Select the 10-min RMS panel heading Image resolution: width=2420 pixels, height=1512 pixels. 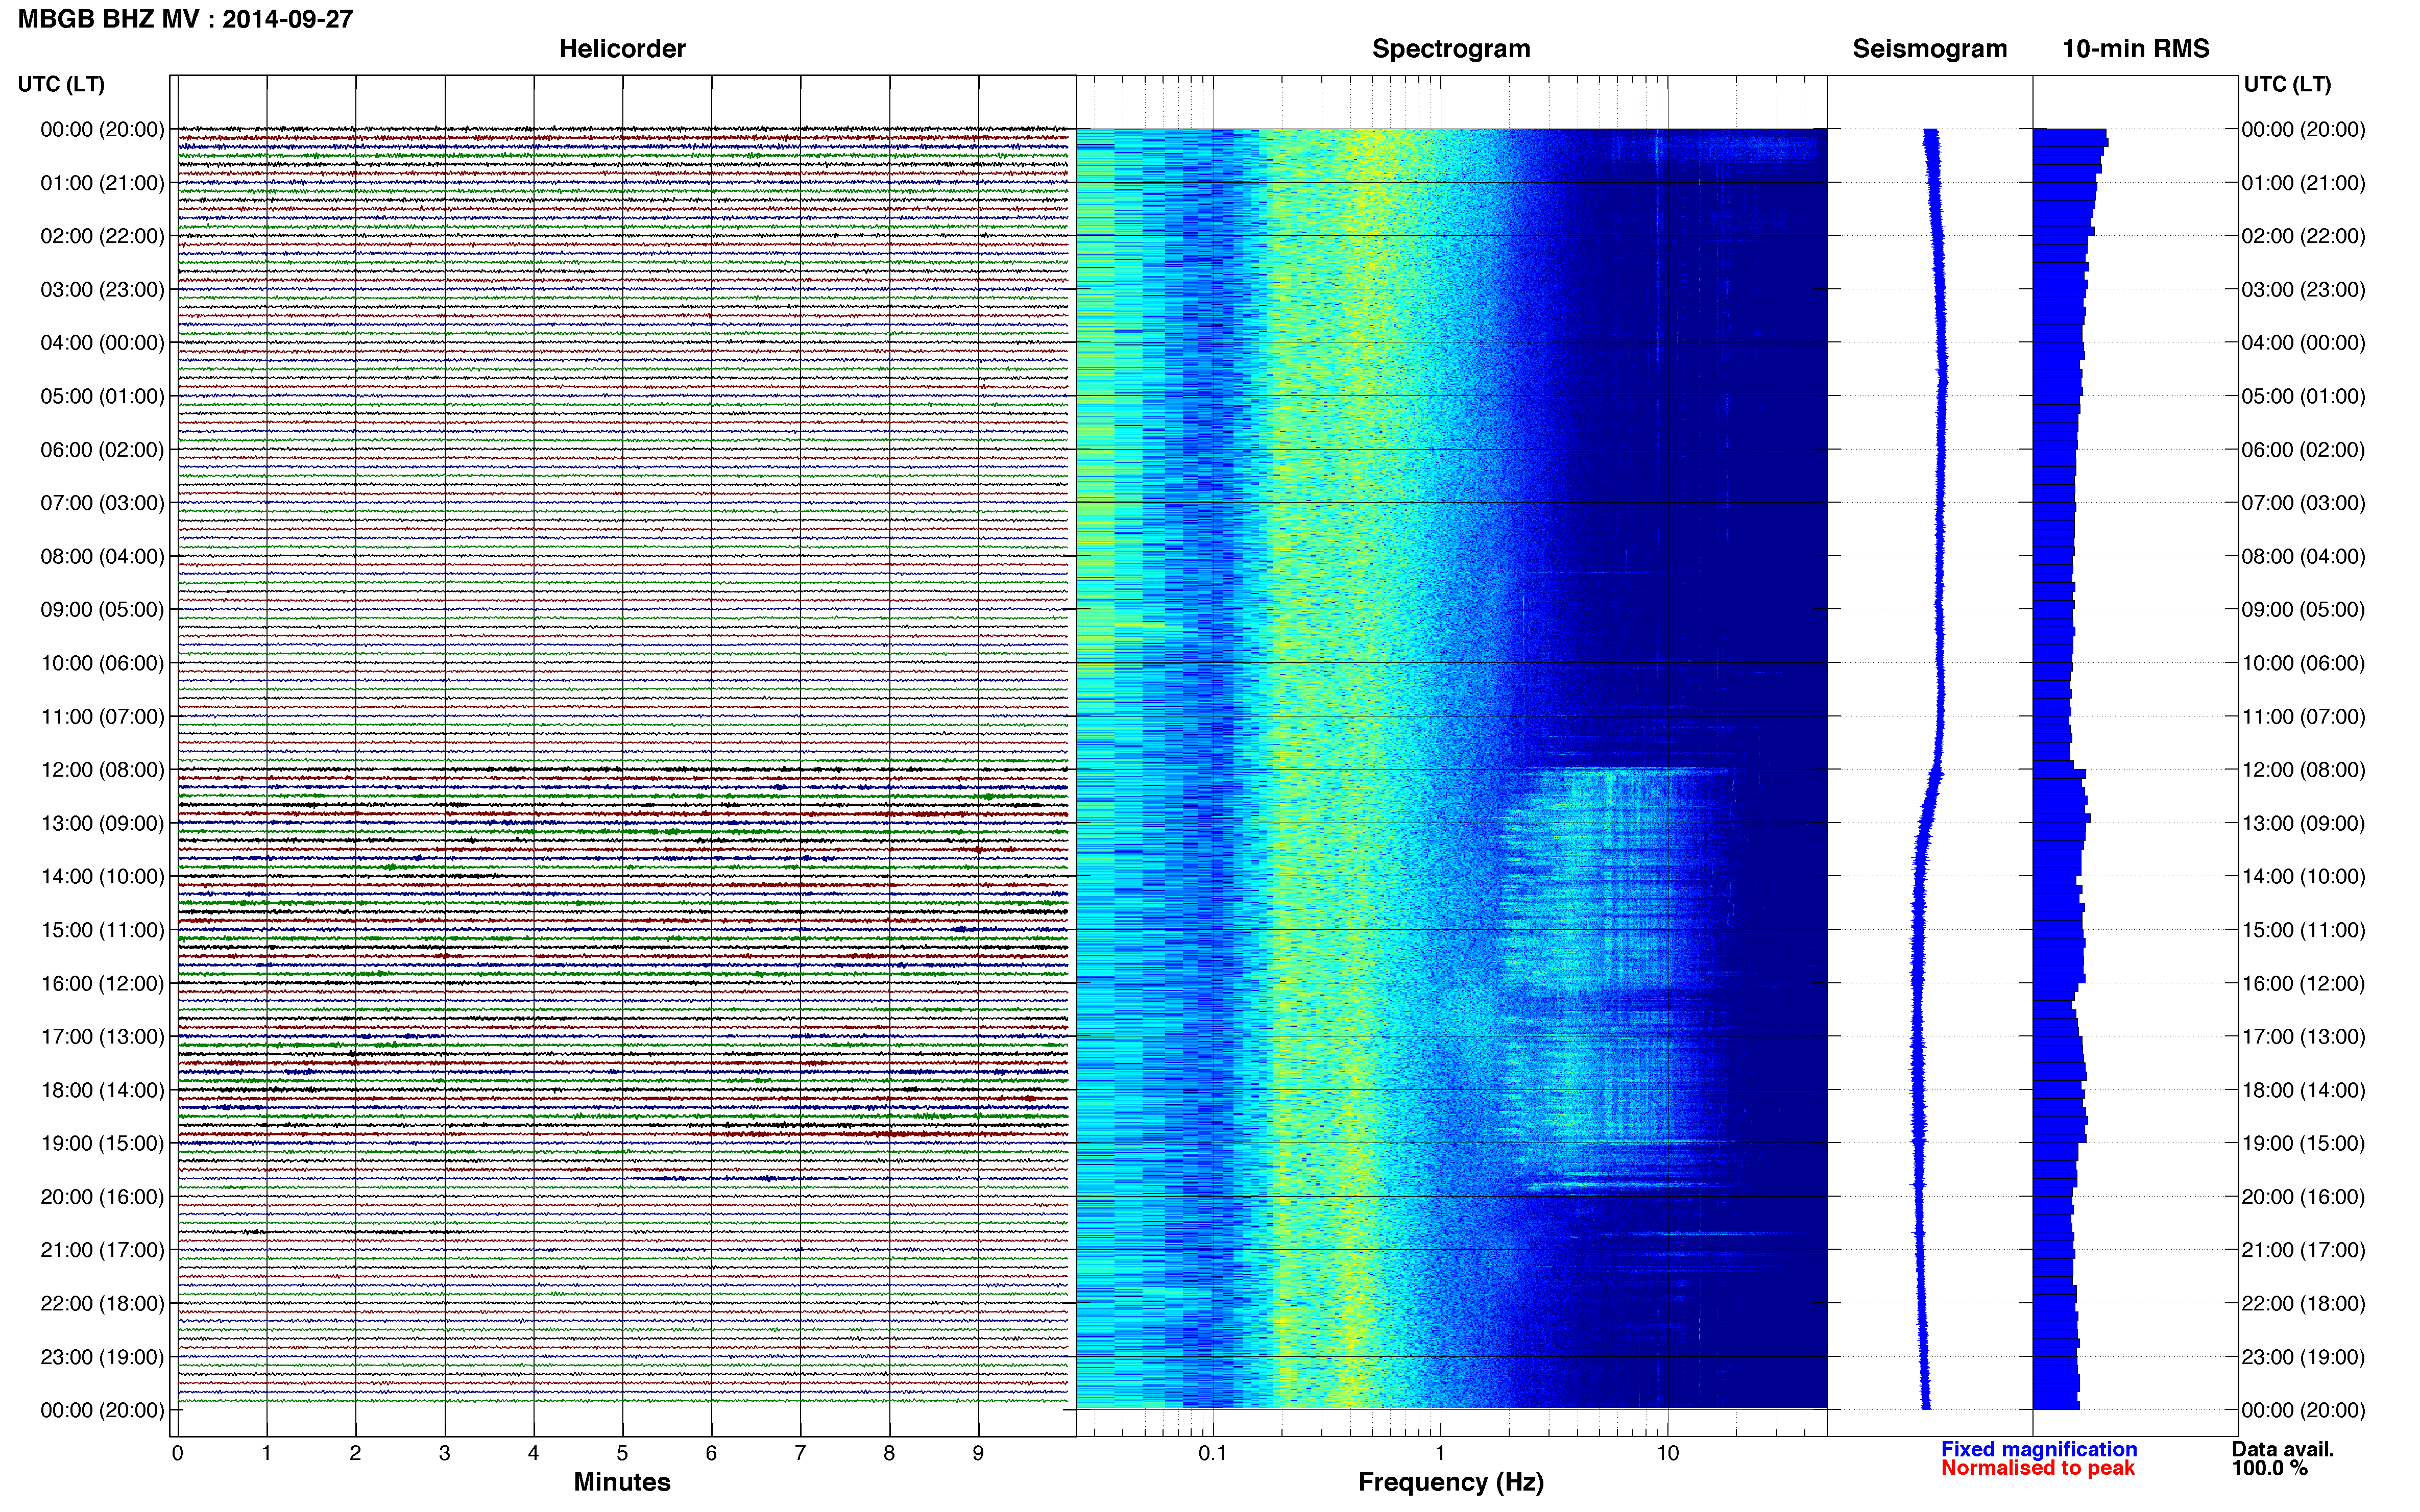2136,49
